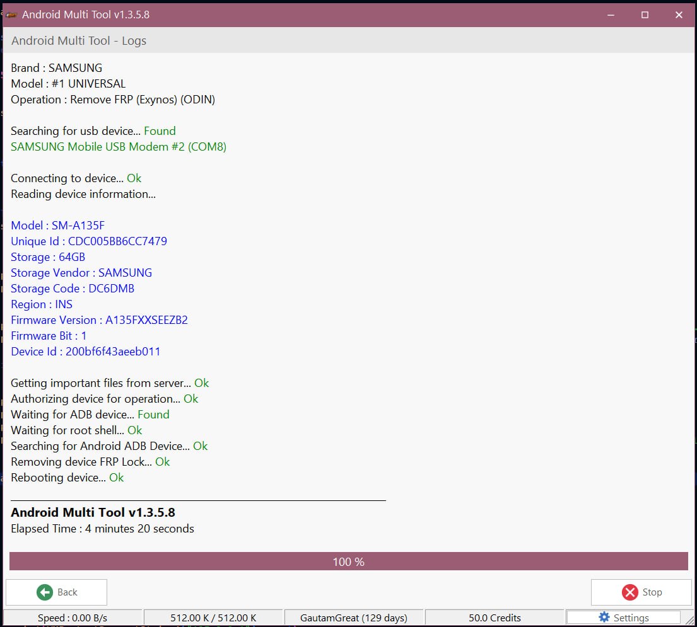Click the Android Multi Tool app icon

pos(11,14)
